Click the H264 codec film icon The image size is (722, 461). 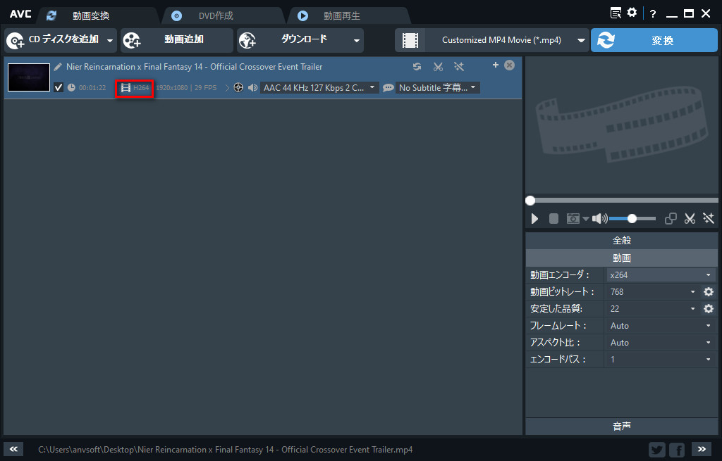pos(126,87)
